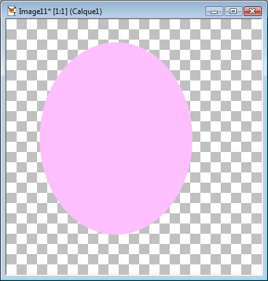Click the Image11* [1:1] (Calque1) title text
Screen dimensions: 268x281
(x=60, y=11)
